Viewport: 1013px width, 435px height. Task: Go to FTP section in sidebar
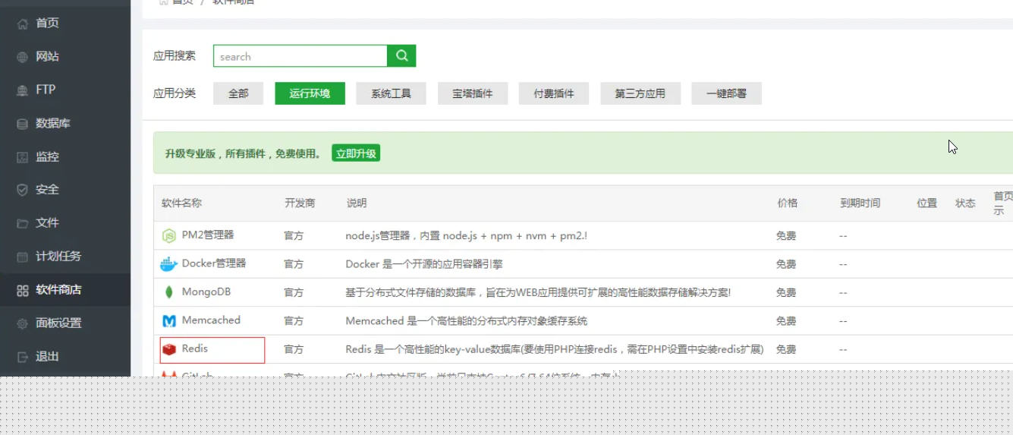(x=46, y=90)
